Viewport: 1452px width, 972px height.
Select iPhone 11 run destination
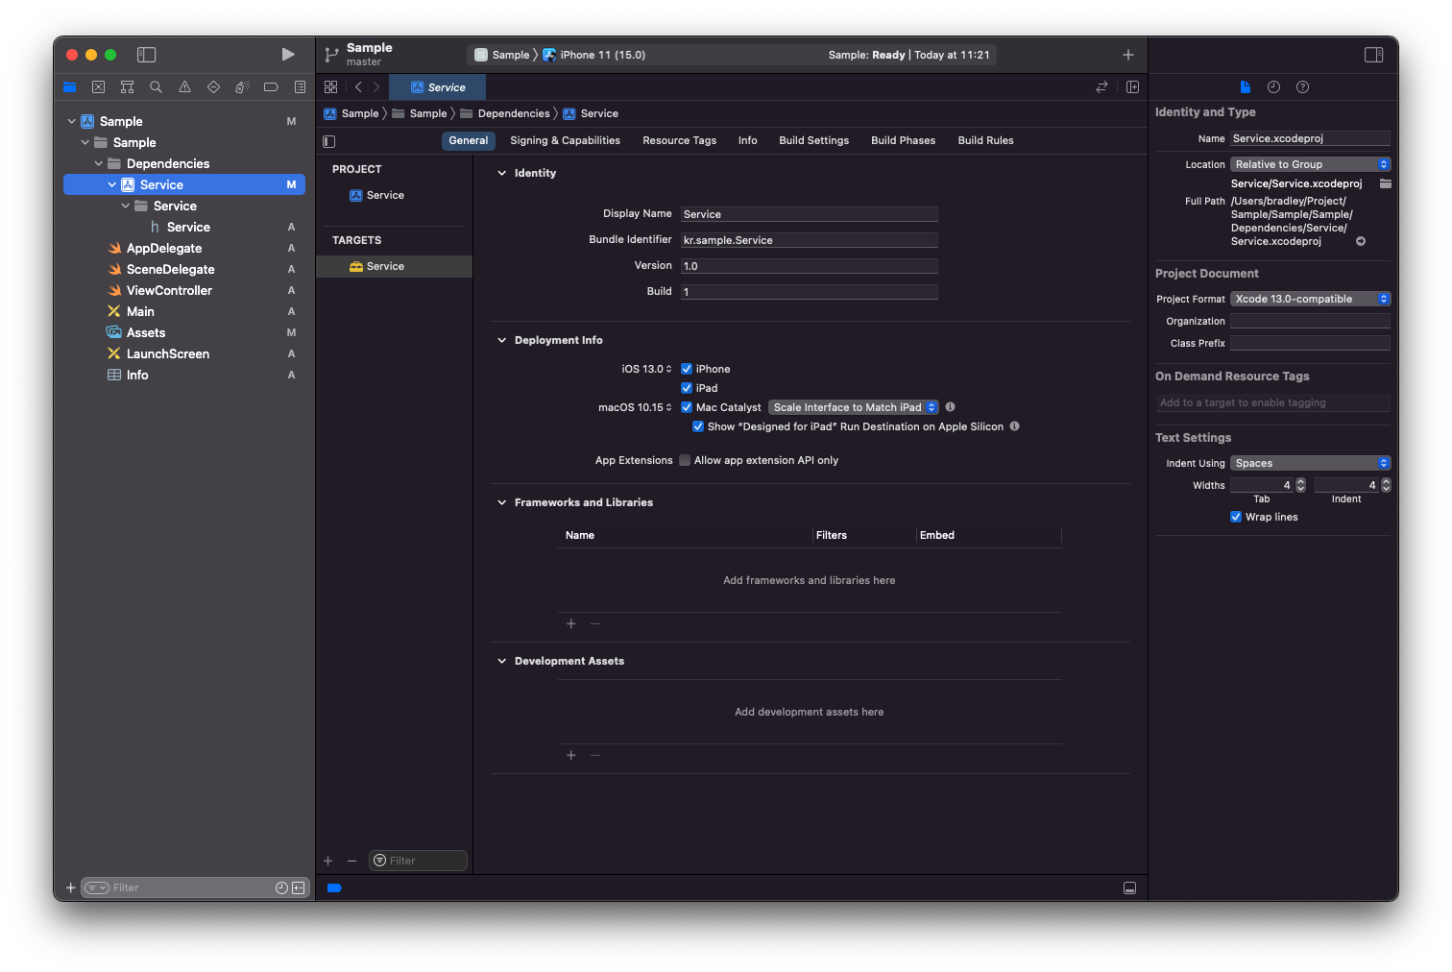coord(594,55)
